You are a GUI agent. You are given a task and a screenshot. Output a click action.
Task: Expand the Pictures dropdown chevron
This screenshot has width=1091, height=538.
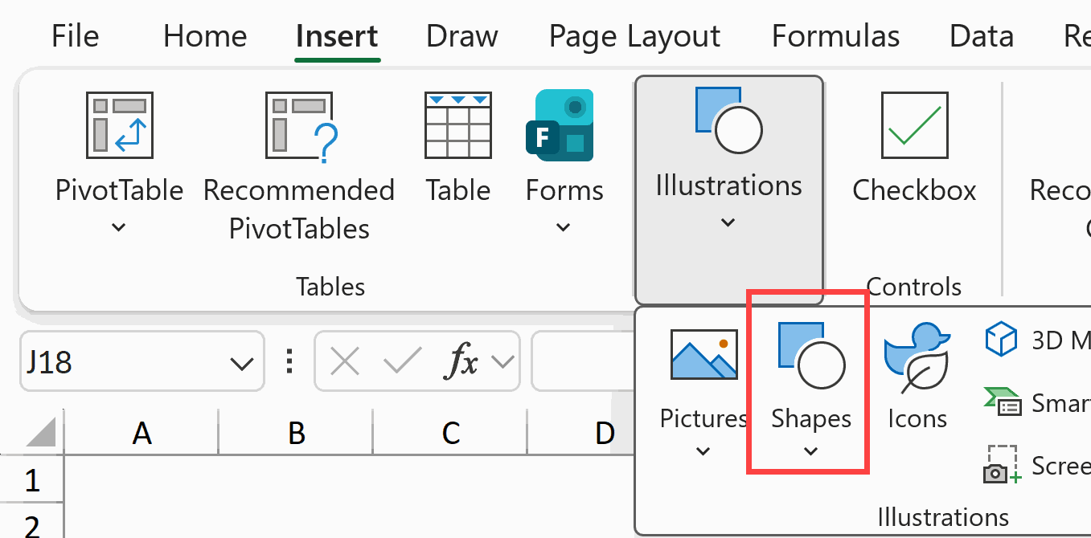click(703, 451)
